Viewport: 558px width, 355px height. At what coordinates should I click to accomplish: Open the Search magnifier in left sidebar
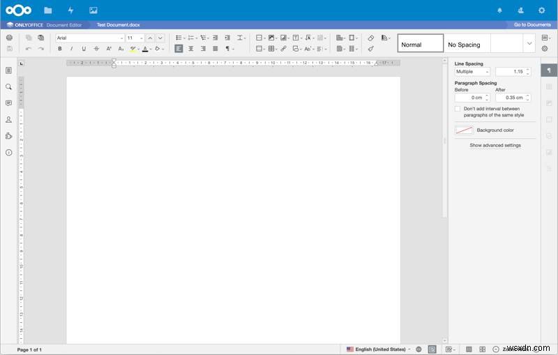(x=9, y=86)
